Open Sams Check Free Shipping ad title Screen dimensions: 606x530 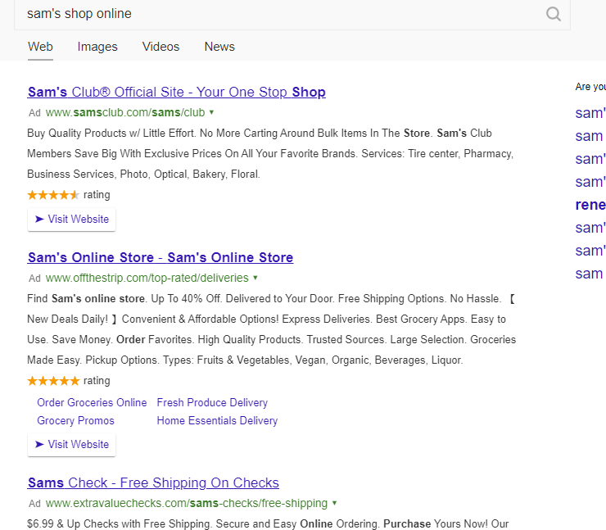pos(153,482)
